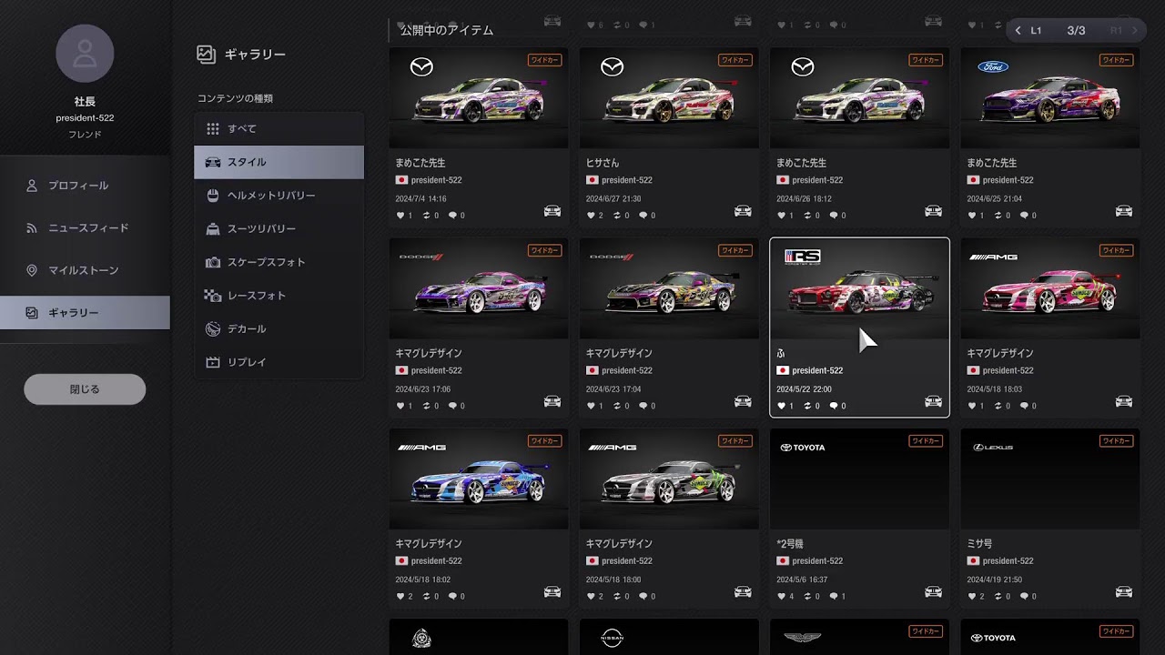This screenshot has width=1165, height=655.
Task: Open the Toyota *2号機 item card
Action: pos(860,519)
